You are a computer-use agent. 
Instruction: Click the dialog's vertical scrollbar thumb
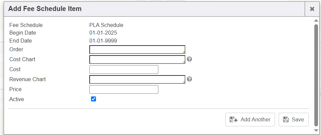pyautogui.click(x=316, y=75)
